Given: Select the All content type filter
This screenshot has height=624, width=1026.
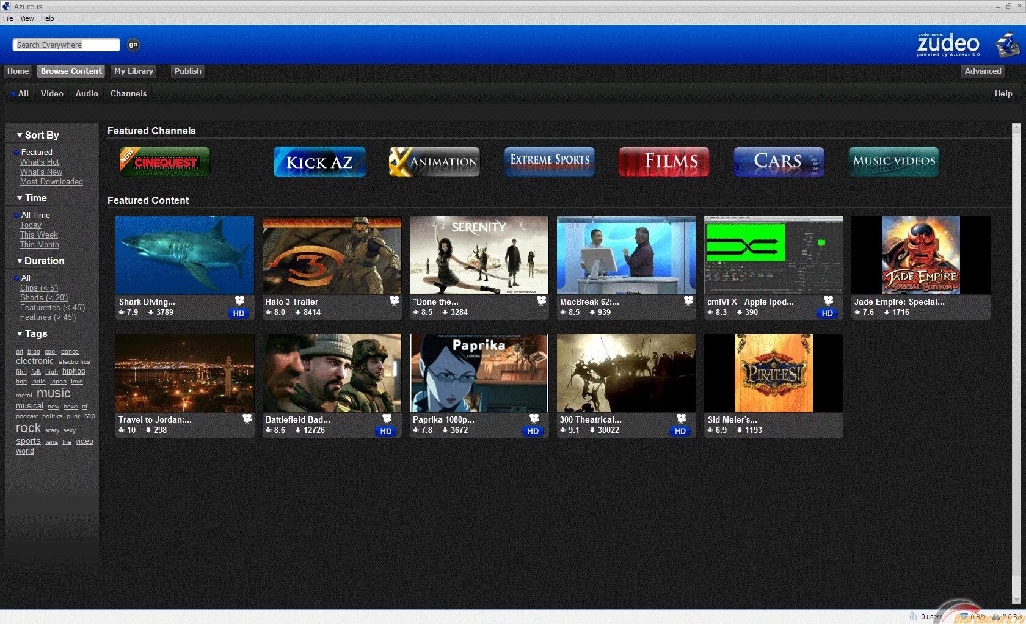Looking at the screenshot, I should click(x=23, y=93).
